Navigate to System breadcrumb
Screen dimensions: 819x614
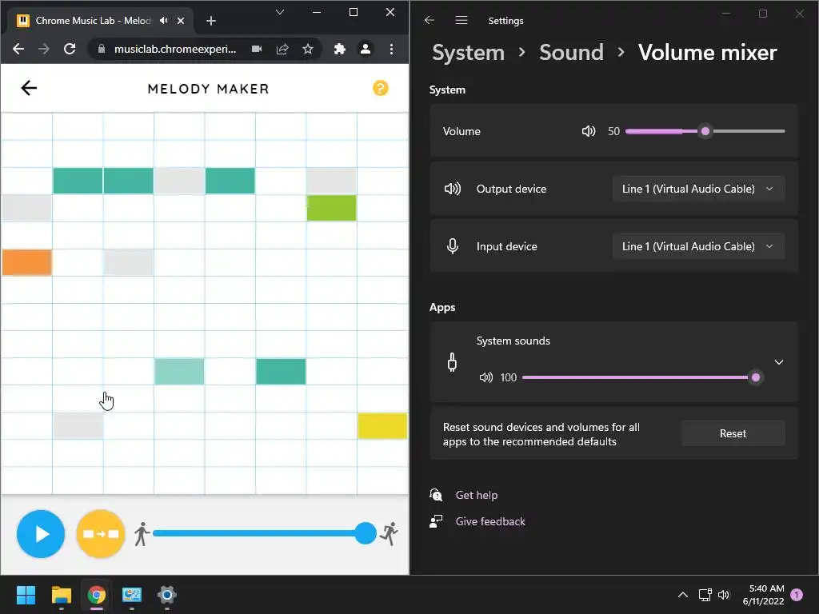point(468,52)
